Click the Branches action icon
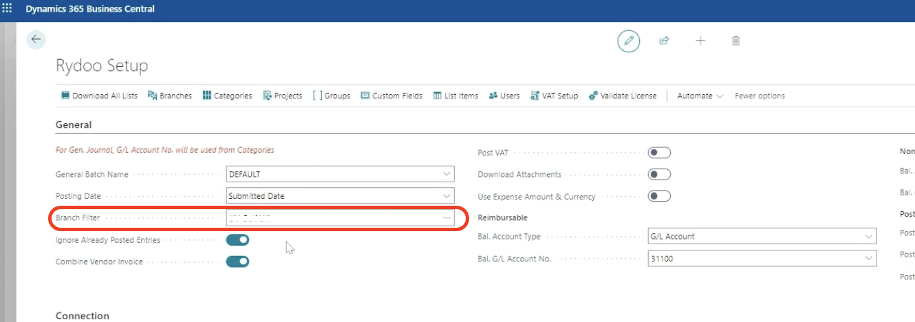Image resolution: width=915 pixels, height=322 pixels. point(153,96)
